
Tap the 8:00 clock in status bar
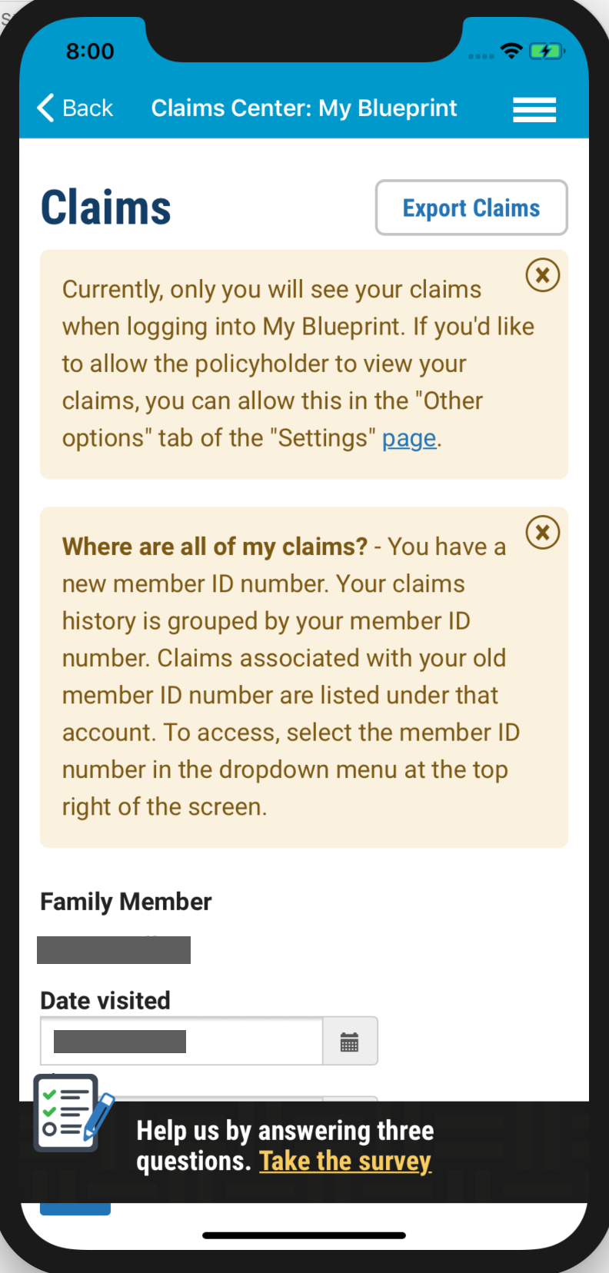point(90,52)
